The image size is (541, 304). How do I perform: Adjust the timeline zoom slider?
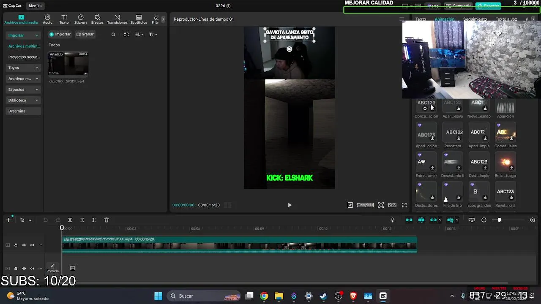click(499, 220)
